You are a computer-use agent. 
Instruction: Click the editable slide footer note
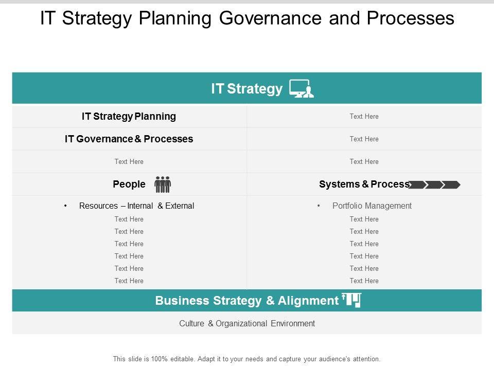point(247,359)
